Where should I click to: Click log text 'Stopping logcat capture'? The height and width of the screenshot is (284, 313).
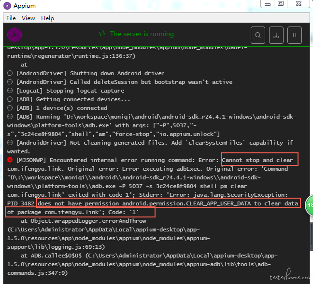click(x=85, y=91)
